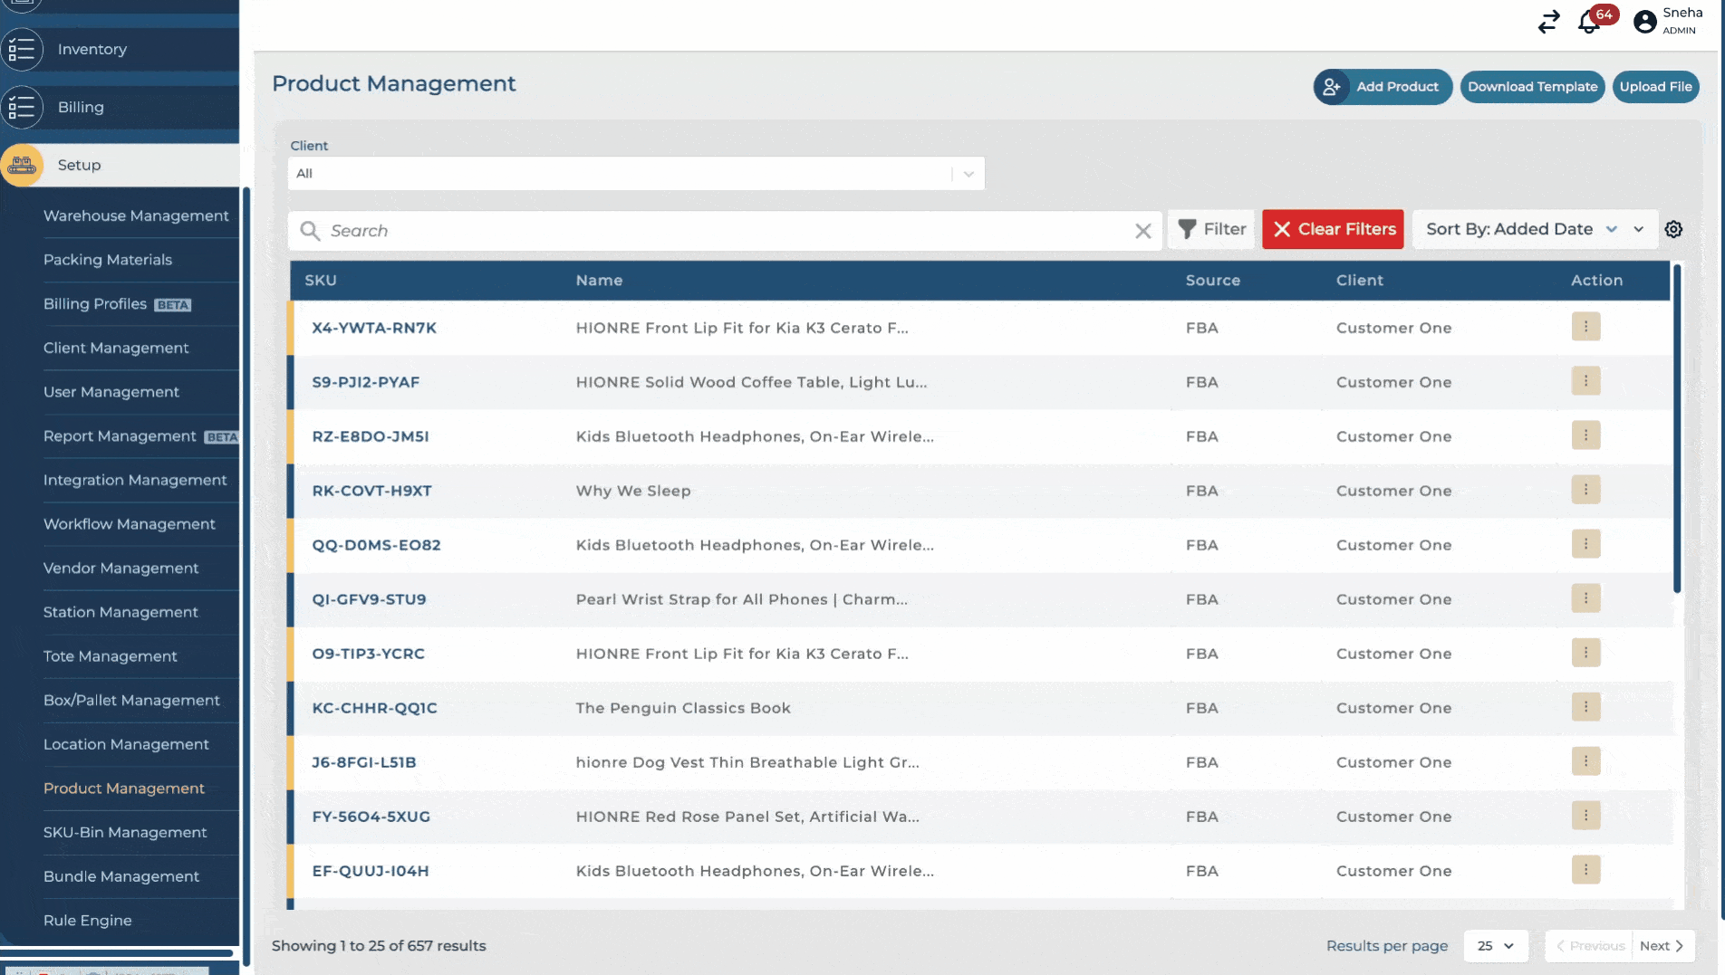Screen dimensions: 1725x975
Task: Select Integration Management from the sidebar
Action: pyautogui.click(x=135, y=480)
